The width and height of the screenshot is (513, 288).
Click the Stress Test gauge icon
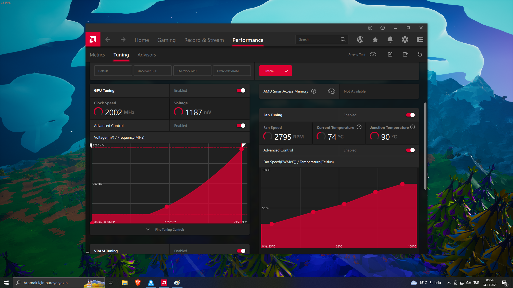(373, 54)
